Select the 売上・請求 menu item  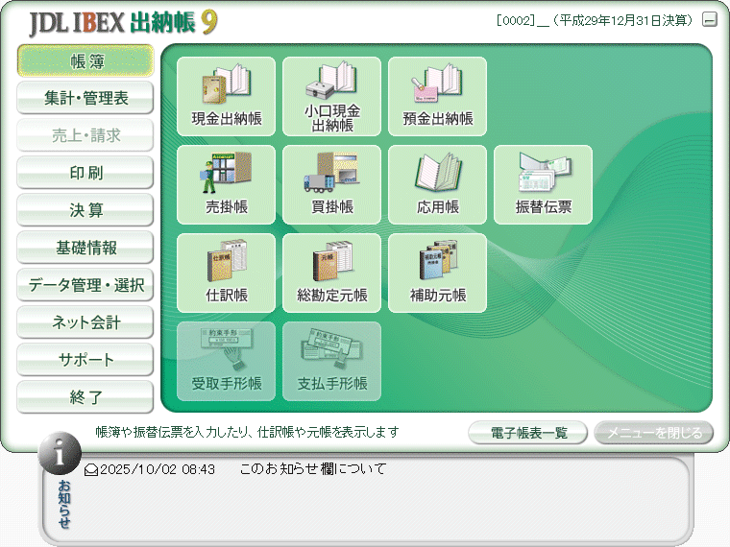click(x=85, y=135)
